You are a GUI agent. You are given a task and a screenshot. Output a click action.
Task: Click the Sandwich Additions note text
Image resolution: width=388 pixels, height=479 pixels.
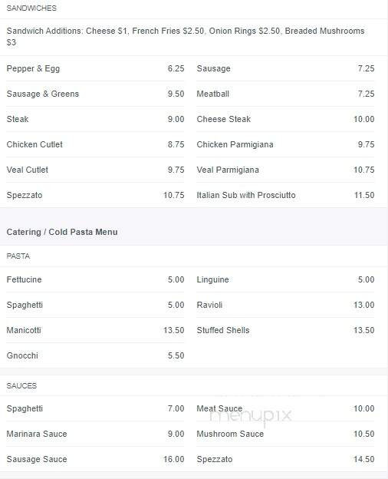click(186, 37)
